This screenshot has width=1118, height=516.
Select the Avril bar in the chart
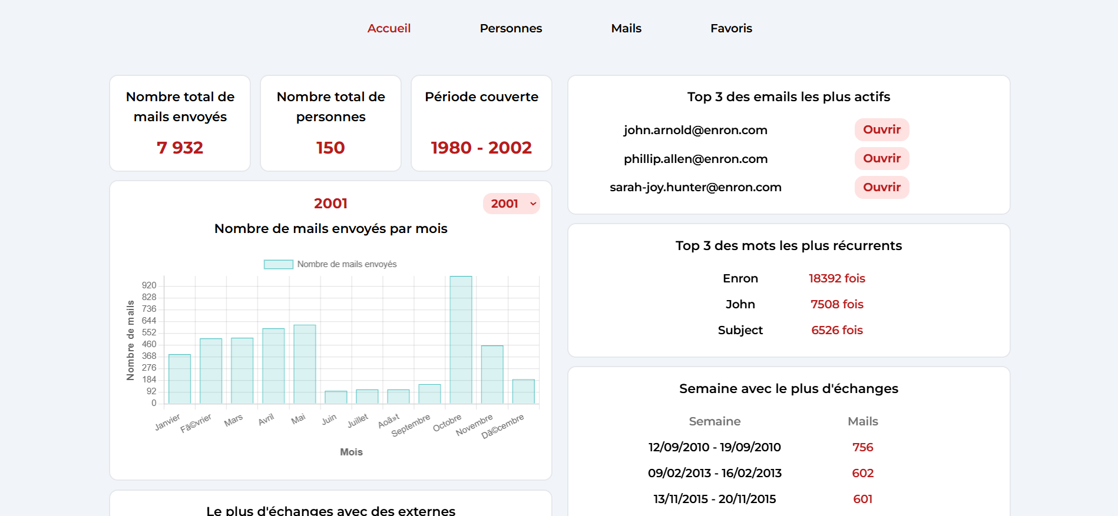point(273,366)
